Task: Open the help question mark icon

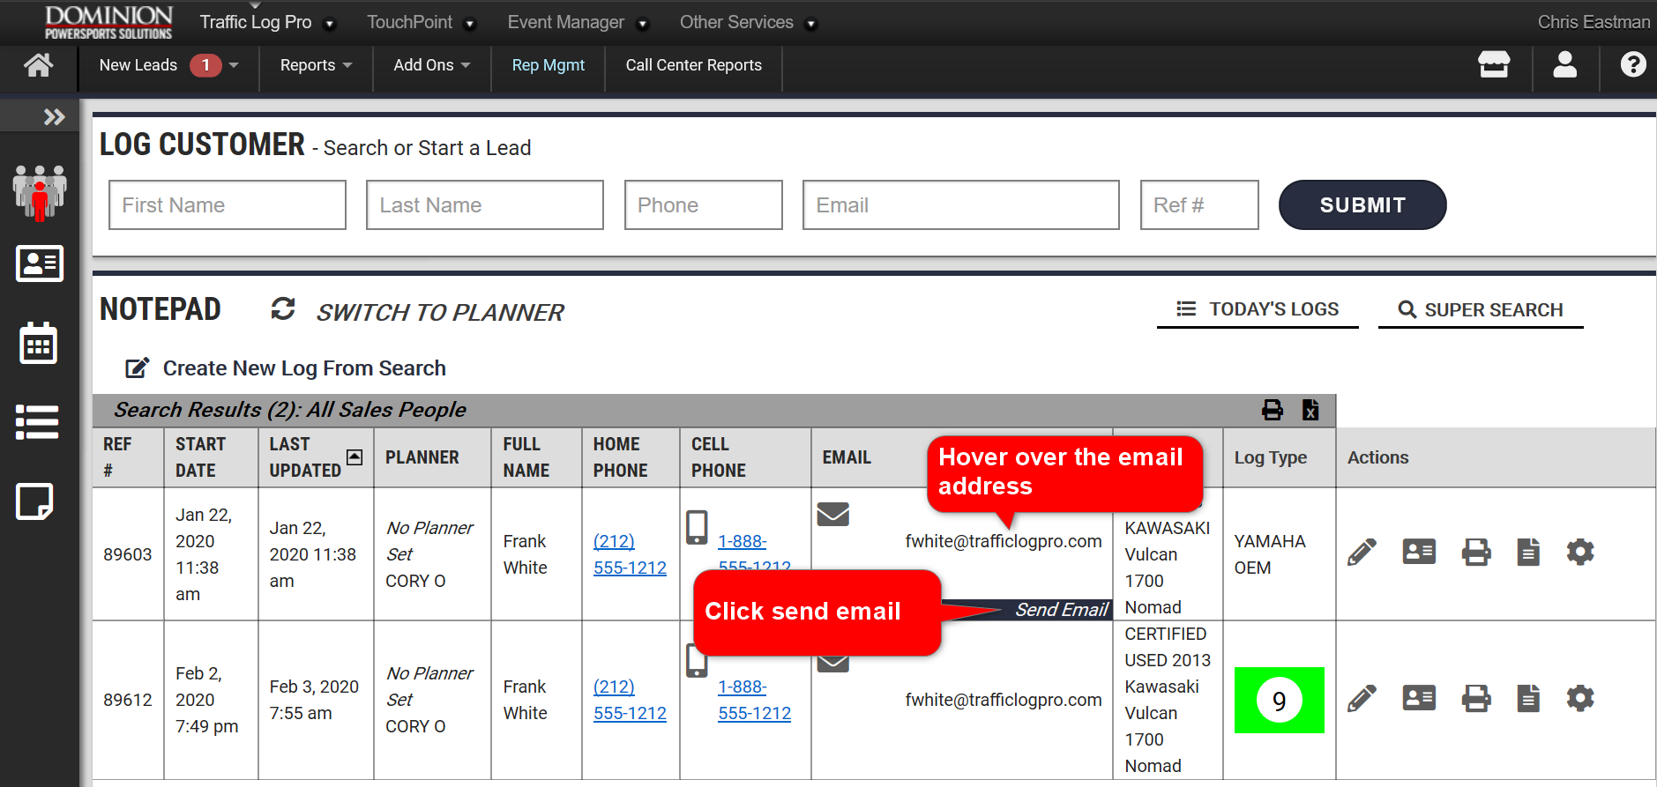Action: tap(1633, 64)
